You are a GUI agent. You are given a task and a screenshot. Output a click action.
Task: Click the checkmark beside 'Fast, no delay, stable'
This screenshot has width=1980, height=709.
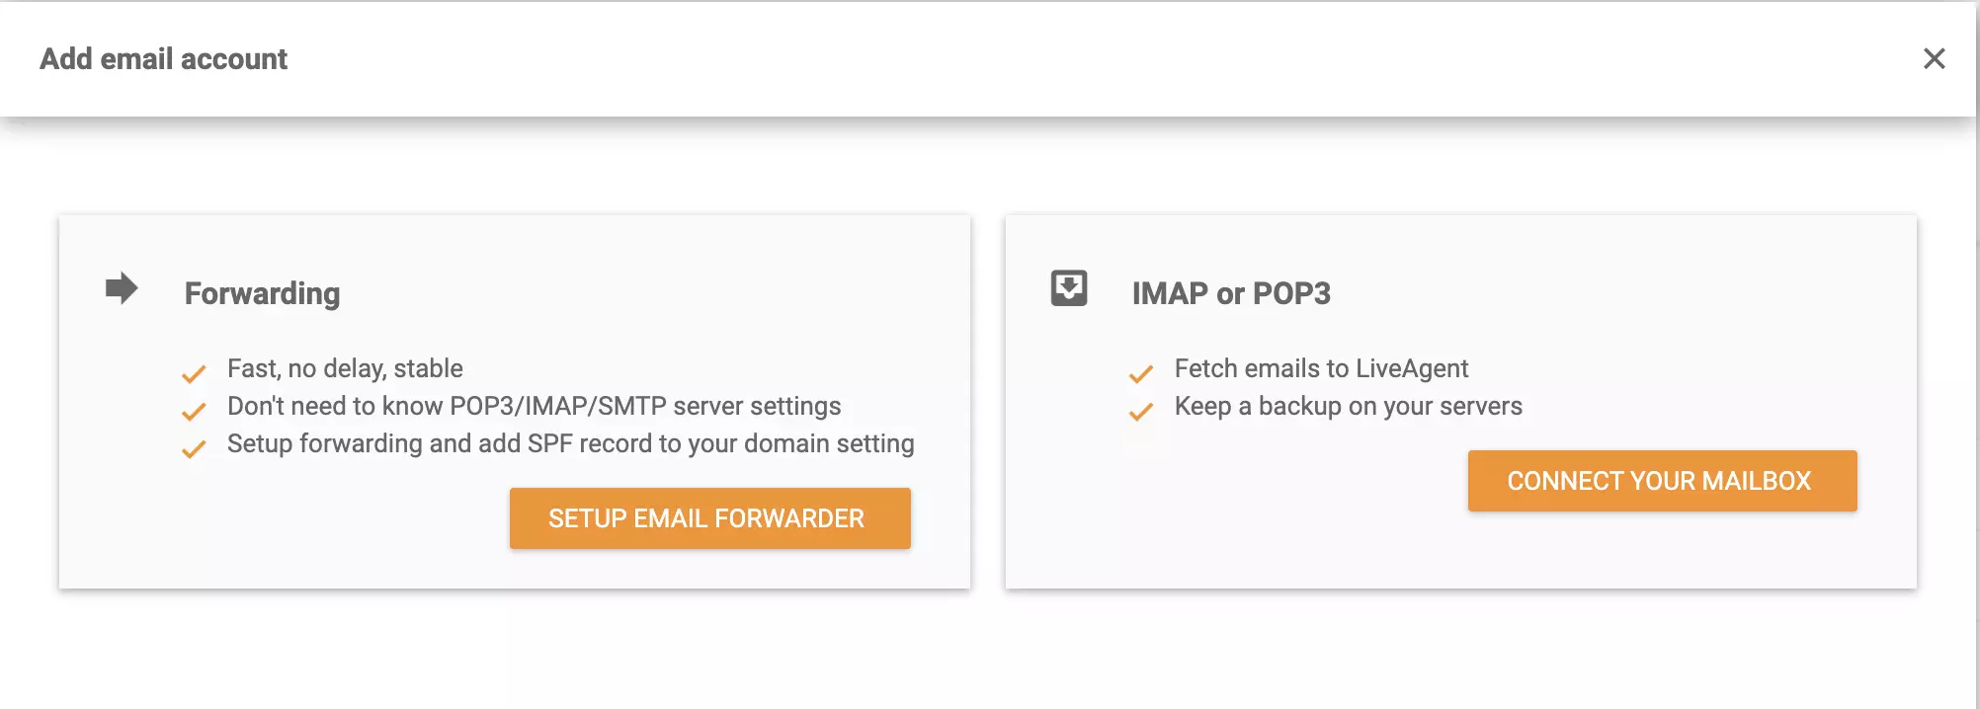pyautogui.click(x=194, y=373)
